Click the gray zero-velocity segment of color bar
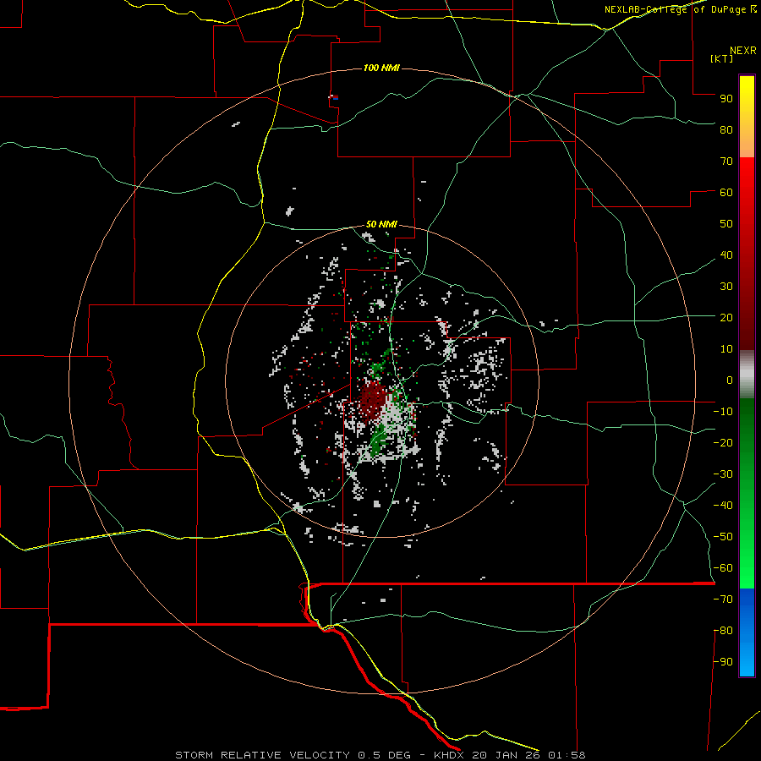 [x=747, y=375]
